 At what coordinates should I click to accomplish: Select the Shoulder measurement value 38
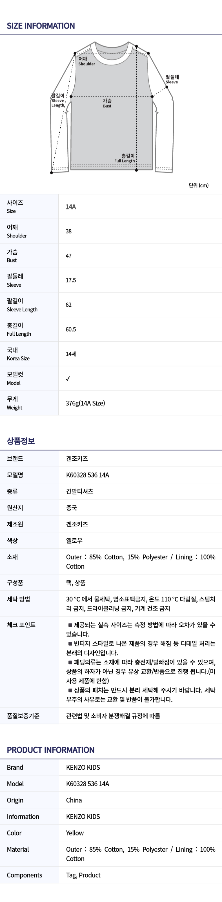click(x=69, y=232)
